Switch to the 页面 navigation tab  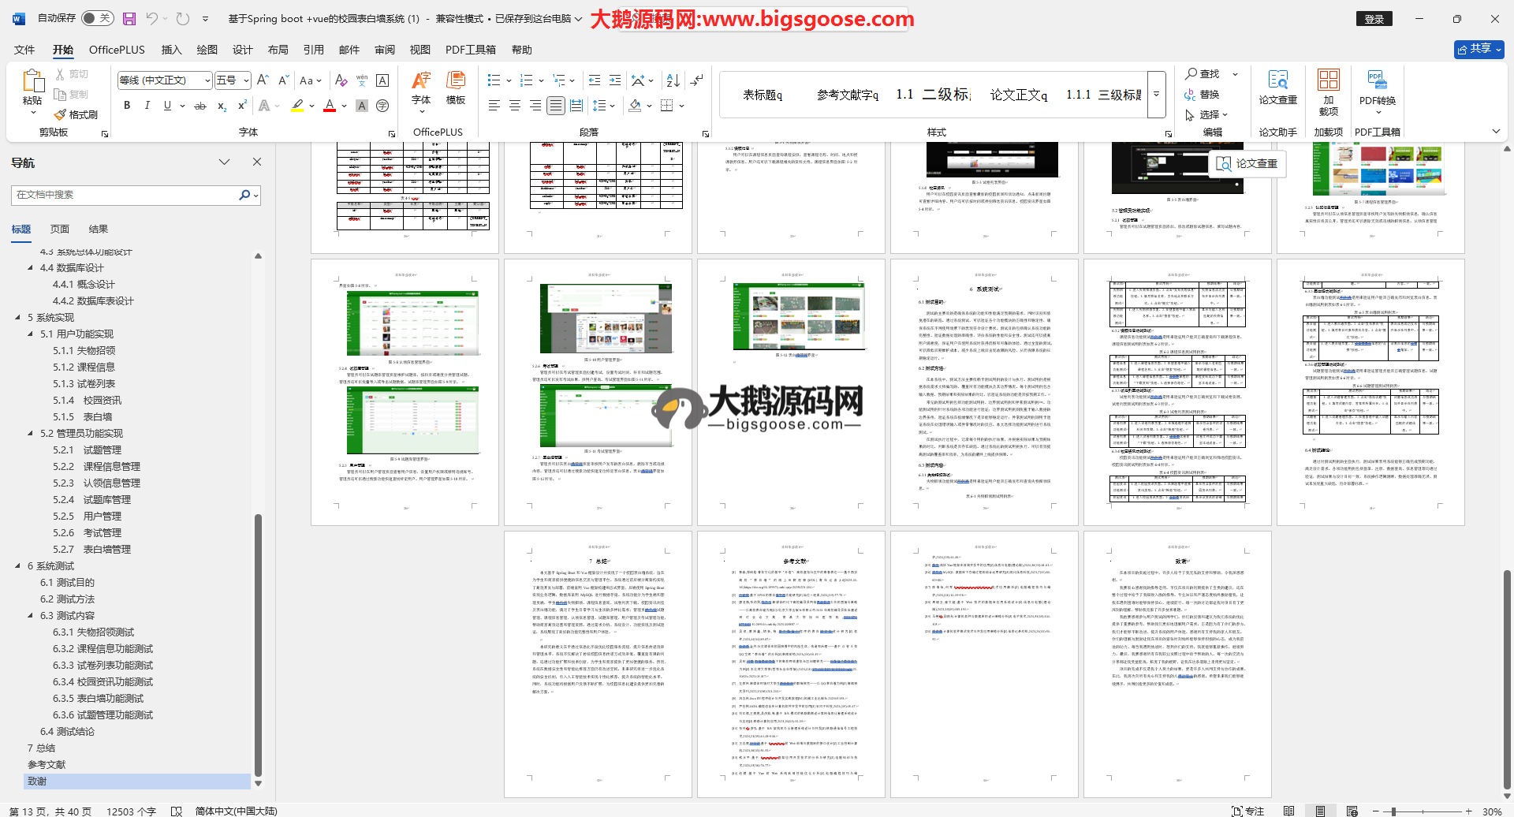tap(60, 229)
